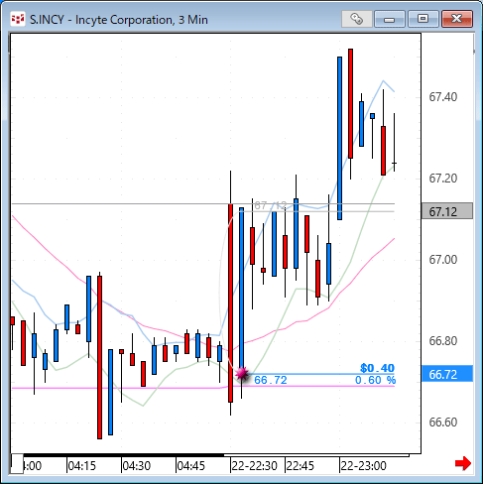
Task: Click the link chain button in title bar
Action: (x=356, y=19)
